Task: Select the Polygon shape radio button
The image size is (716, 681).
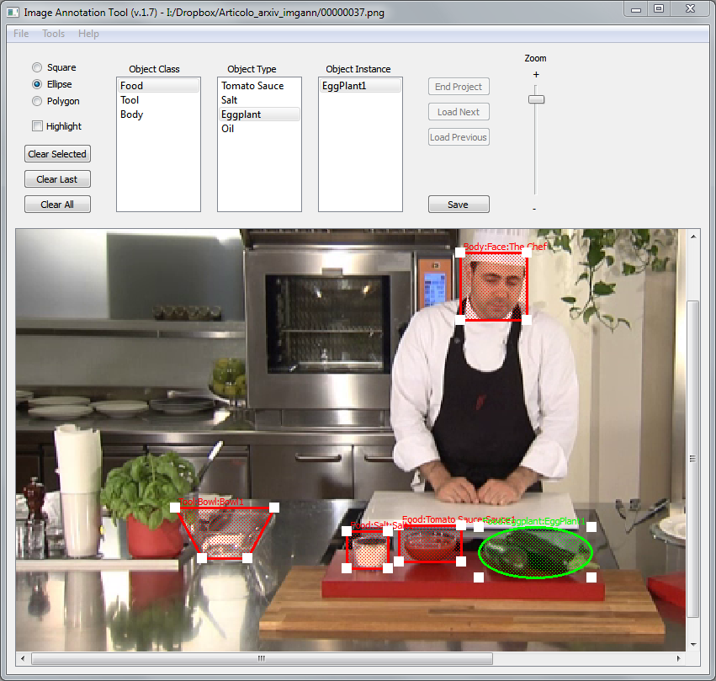Action: pyautogui.click(x=37, y=101)
